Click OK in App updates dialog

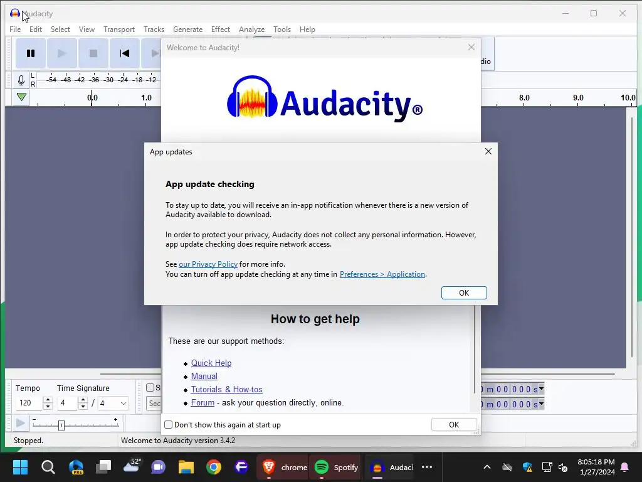coord(464,292)
